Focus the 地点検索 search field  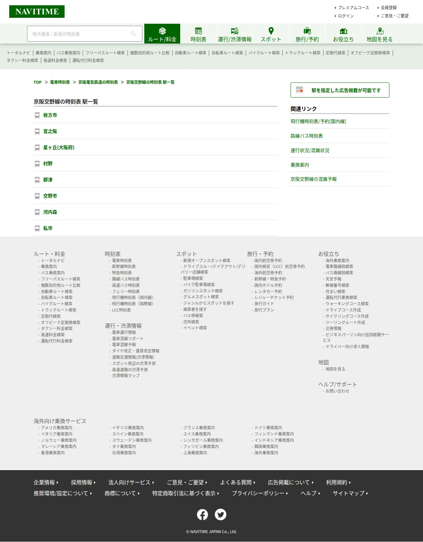click(85, 34)
